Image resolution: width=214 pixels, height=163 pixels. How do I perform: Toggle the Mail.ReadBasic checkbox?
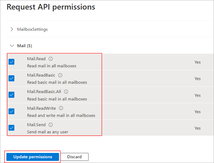[11, 78]
